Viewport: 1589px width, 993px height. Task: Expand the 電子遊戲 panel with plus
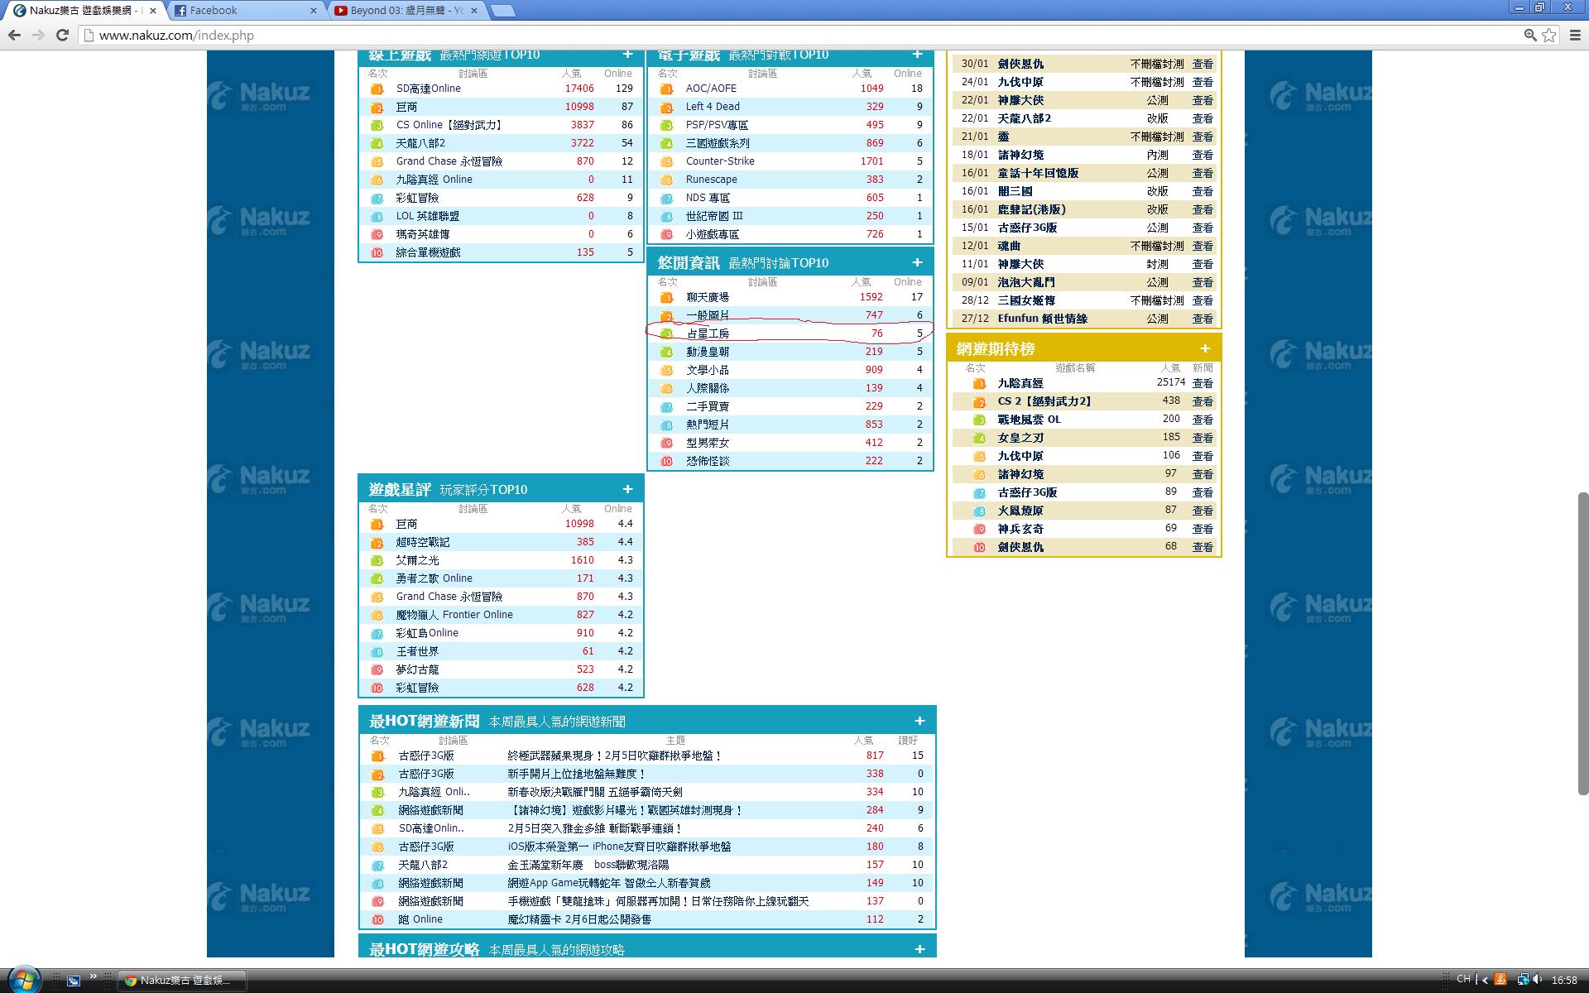coord(917,55)
